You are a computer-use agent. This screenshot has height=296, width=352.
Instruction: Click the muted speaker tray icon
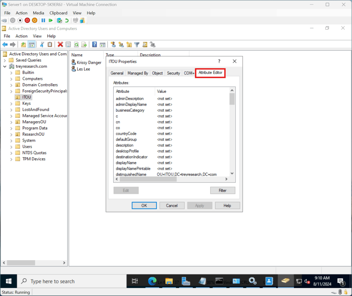(307, 281)
